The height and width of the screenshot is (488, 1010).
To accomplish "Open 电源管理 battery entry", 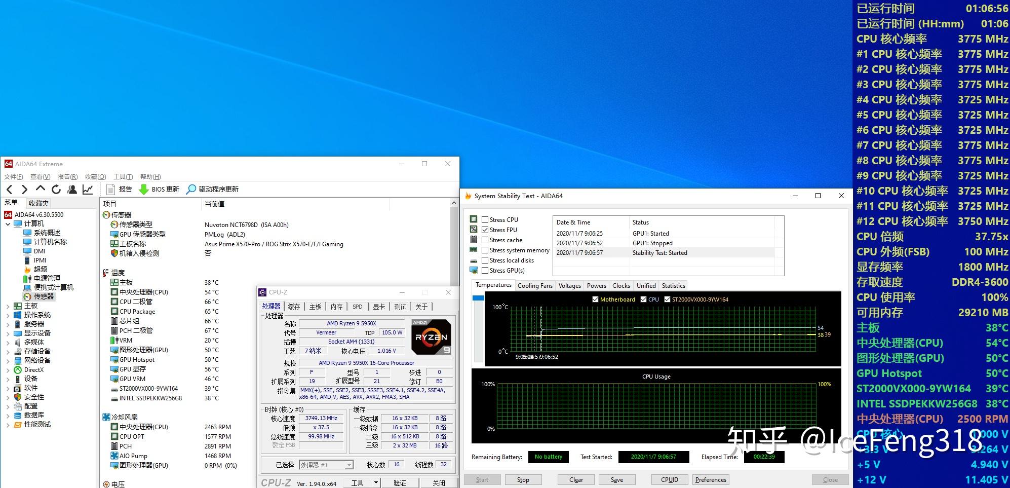I will click(x=47, y=279).
